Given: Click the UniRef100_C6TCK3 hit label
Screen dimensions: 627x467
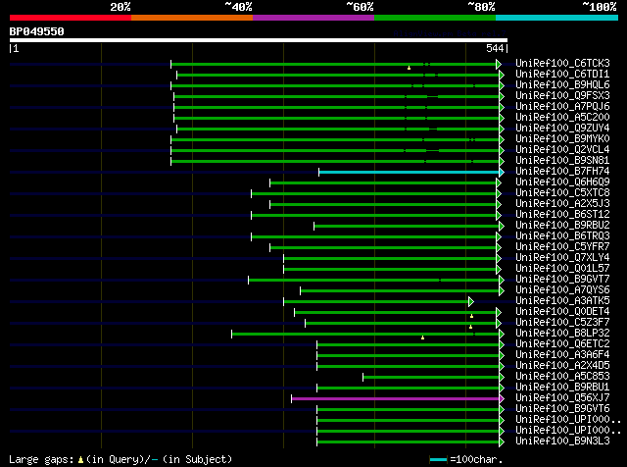Looking at the screenshot, I should coord(562,64).
